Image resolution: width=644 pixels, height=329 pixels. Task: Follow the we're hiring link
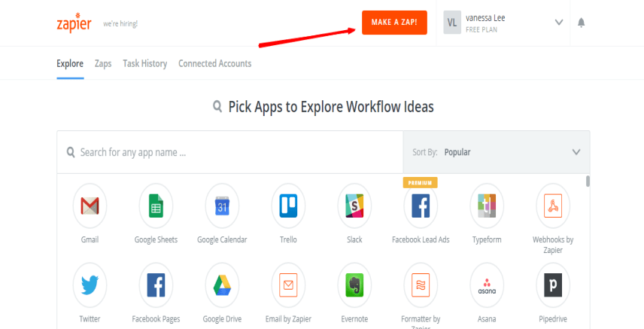120,23
